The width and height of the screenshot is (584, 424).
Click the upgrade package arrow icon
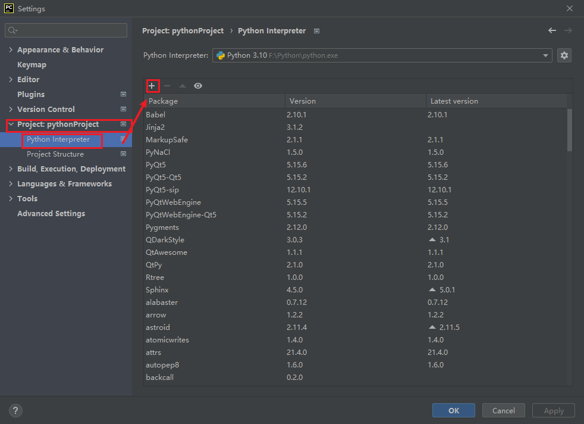[183, 86]
